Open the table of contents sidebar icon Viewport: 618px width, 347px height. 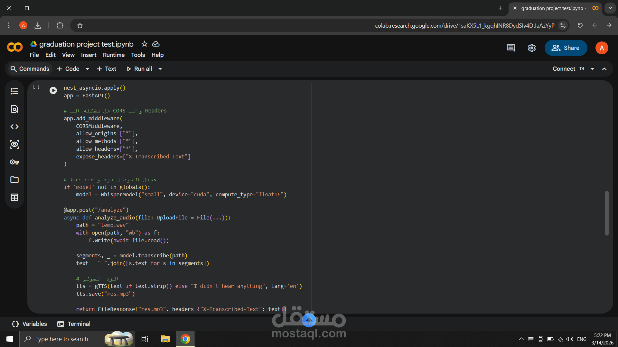tap(14, 91)
